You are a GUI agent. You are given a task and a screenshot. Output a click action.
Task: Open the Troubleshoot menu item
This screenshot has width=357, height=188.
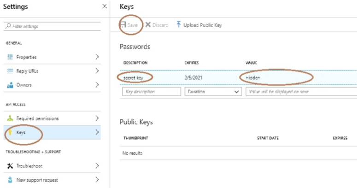[x=52, y=166]
